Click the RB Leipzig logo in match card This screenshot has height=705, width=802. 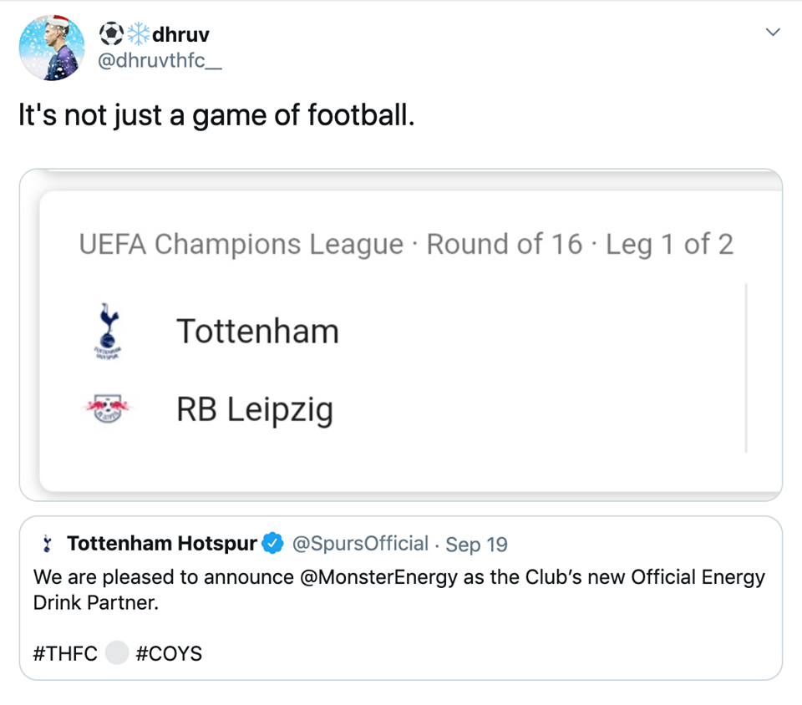[106, 409]
